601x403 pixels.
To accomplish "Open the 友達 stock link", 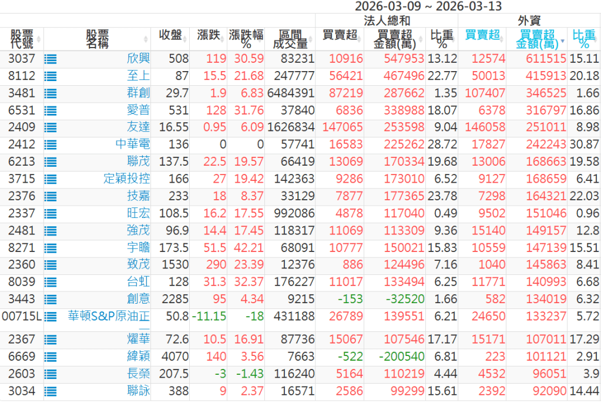I will (x=138, y=127).
